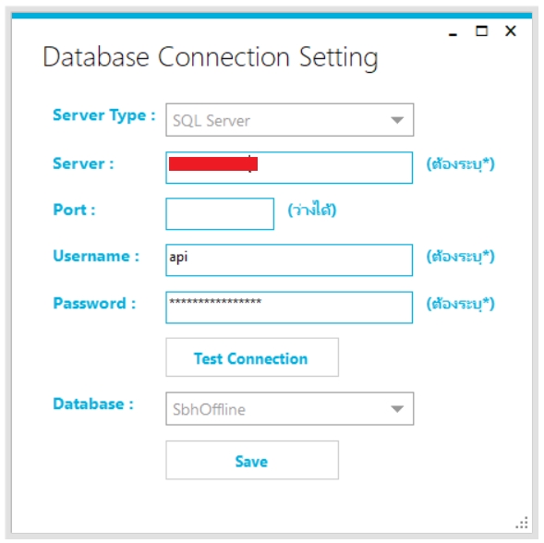The height and width of the screenshot is (543, 544).
Task: Click the Password label text
Action: [94, 303]
